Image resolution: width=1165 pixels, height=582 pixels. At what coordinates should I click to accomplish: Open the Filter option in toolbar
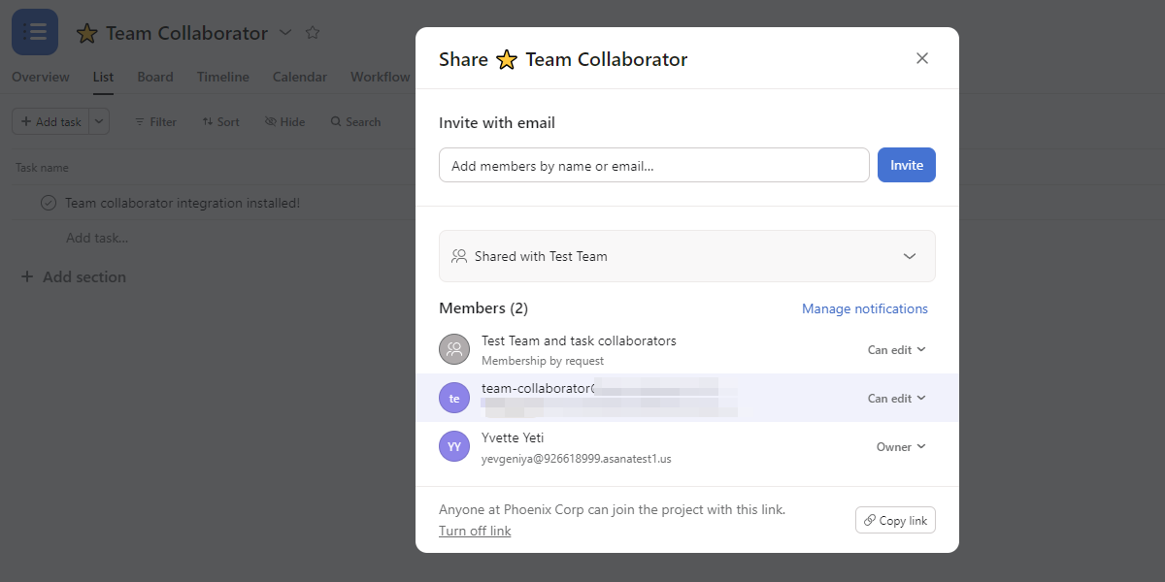point(155,121)
